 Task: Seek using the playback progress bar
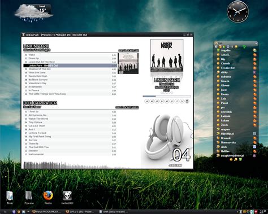pos(167,96)
